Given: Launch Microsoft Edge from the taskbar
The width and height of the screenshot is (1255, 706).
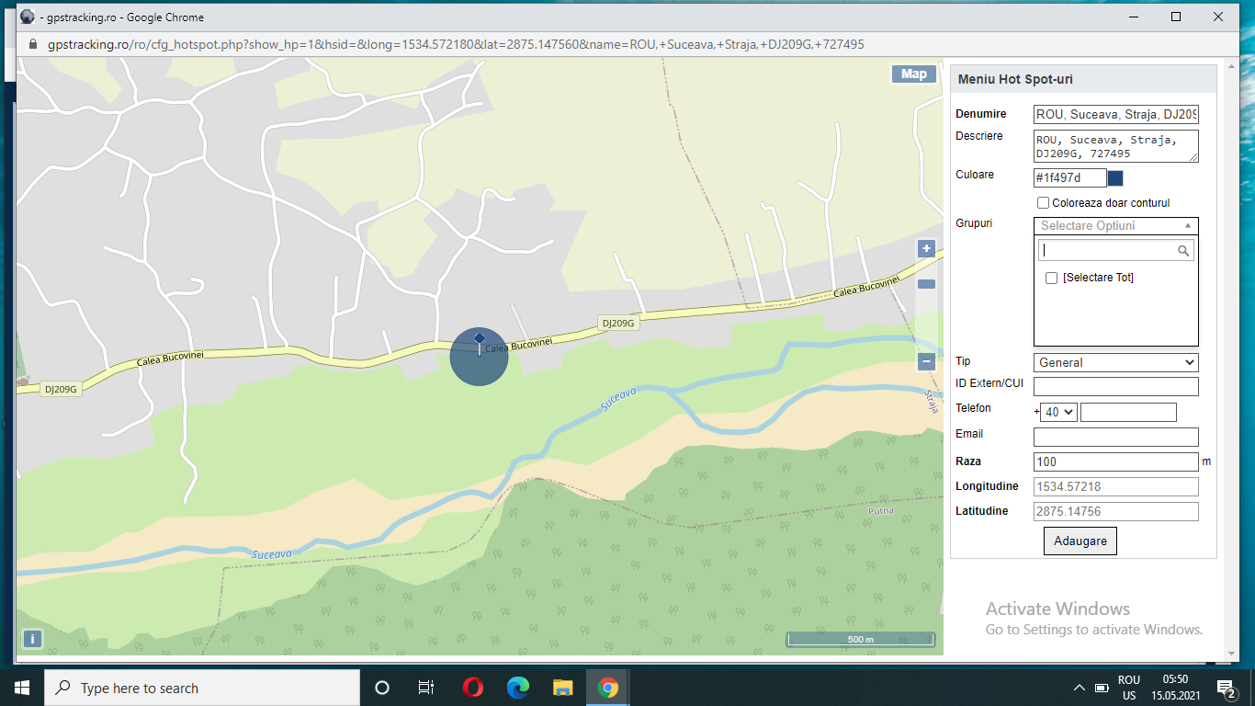Looking at the screenshot, I should click(x=518, y=688).
